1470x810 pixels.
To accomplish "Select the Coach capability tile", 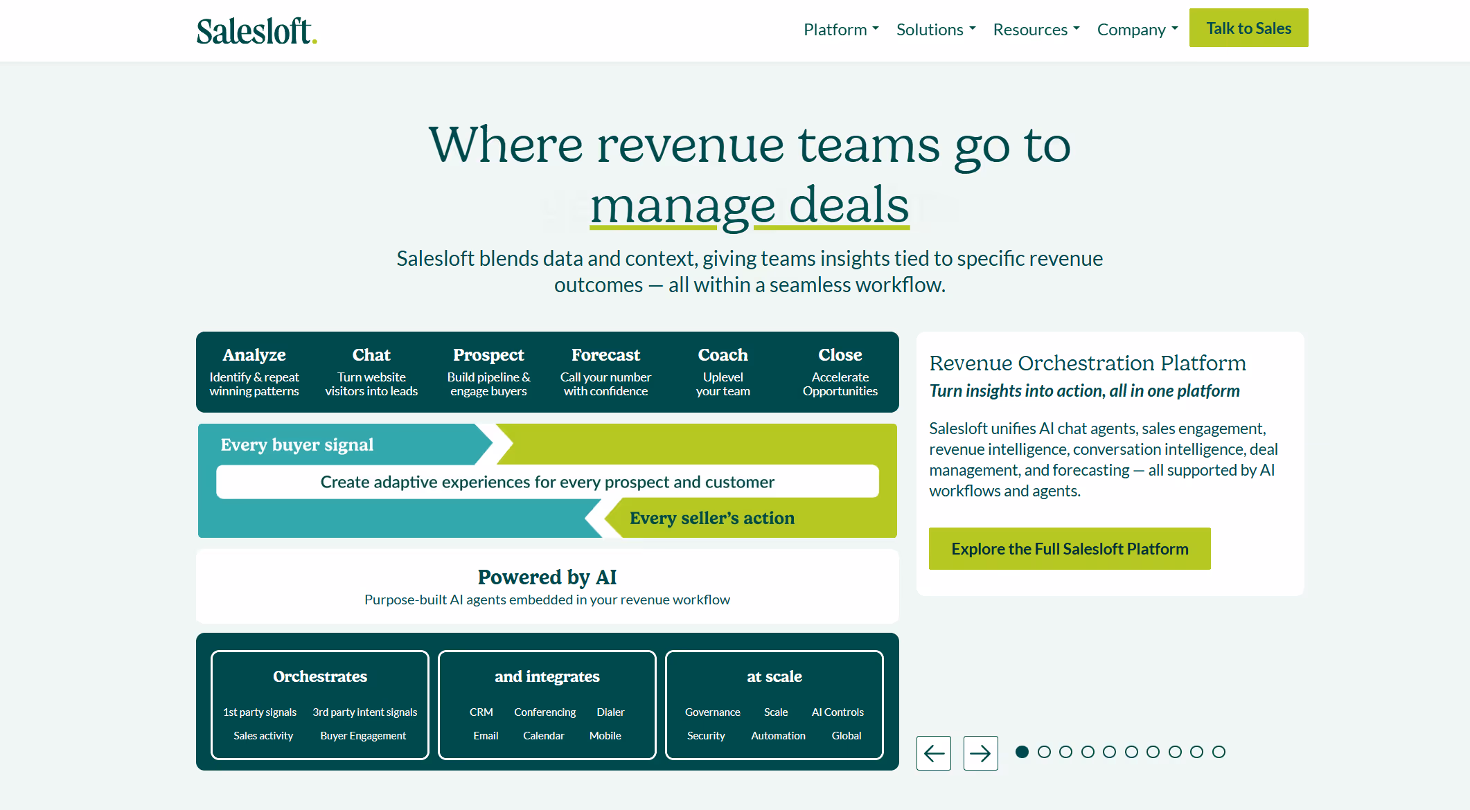I will pyautogui.click(x=723, y=372).
